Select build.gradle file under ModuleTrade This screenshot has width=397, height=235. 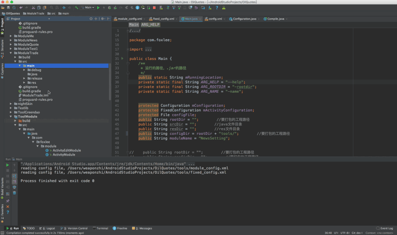(x=31, y=91)
